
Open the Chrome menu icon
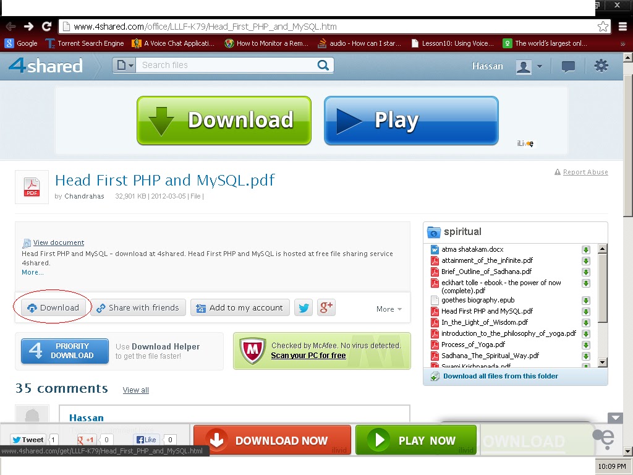coord(622,27)
